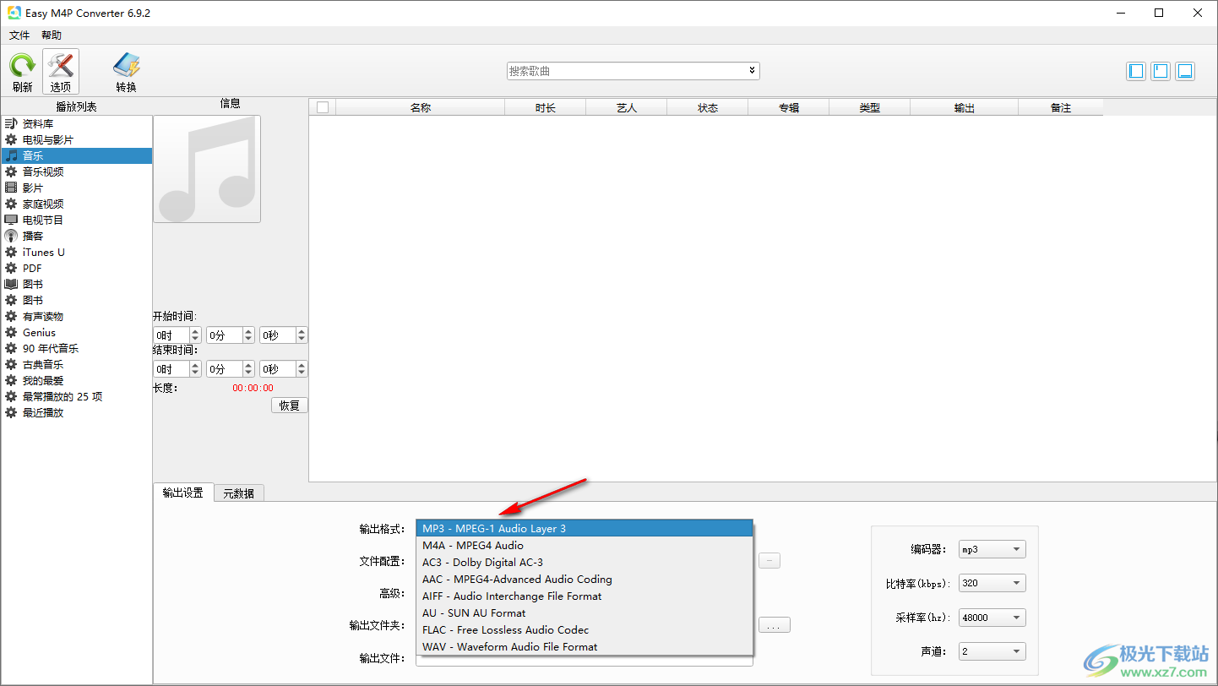The width and height of the screenshot is (1218, 686).
Task: Sort by the 名称 column header
Action: (420, 107)
